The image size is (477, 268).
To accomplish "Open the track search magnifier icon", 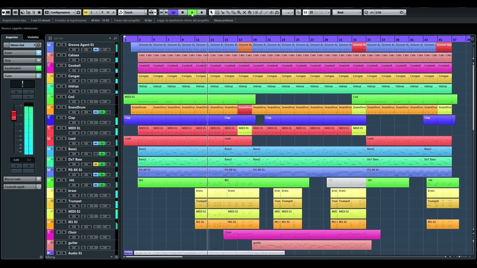I will point(115,38).
